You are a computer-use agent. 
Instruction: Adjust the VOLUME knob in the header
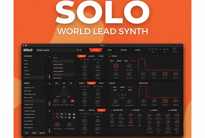175,49
